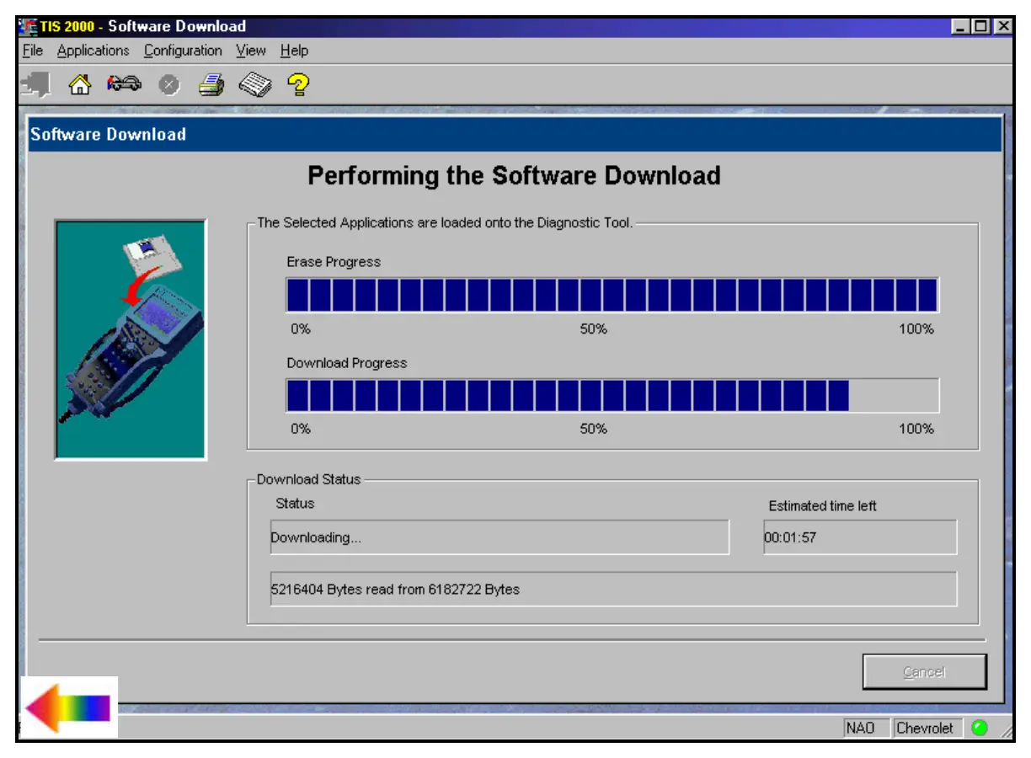1031x758 pixels.
Task: Click the Home house icon in toolbar
Action: point(79,85)
